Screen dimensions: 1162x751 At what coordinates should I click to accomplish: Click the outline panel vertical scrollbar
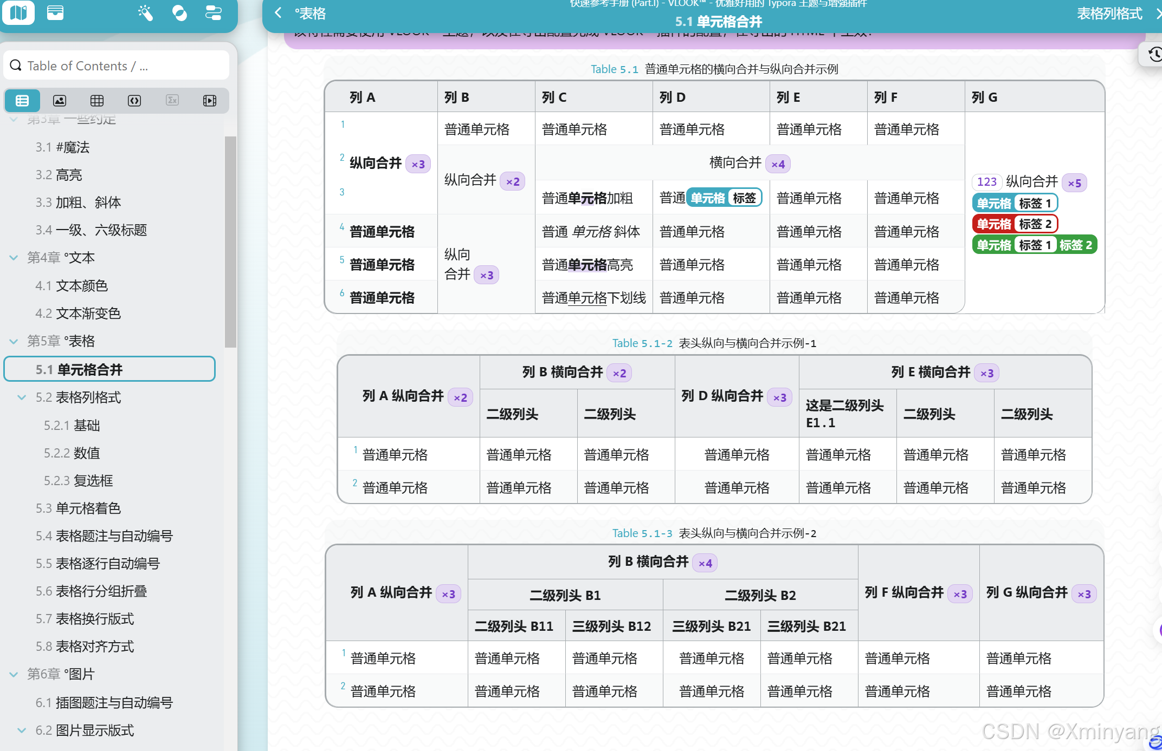(230, 241)
